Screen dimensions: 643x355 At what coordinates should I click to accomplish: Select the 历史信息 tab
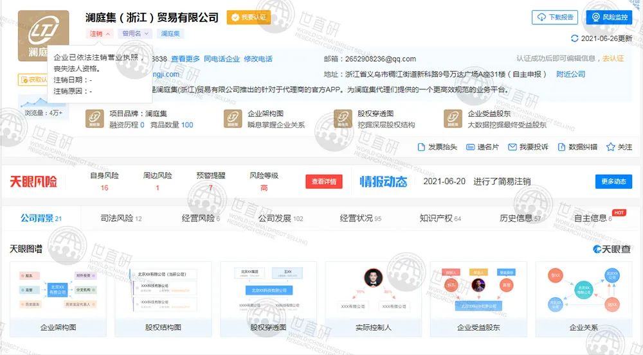520,218
